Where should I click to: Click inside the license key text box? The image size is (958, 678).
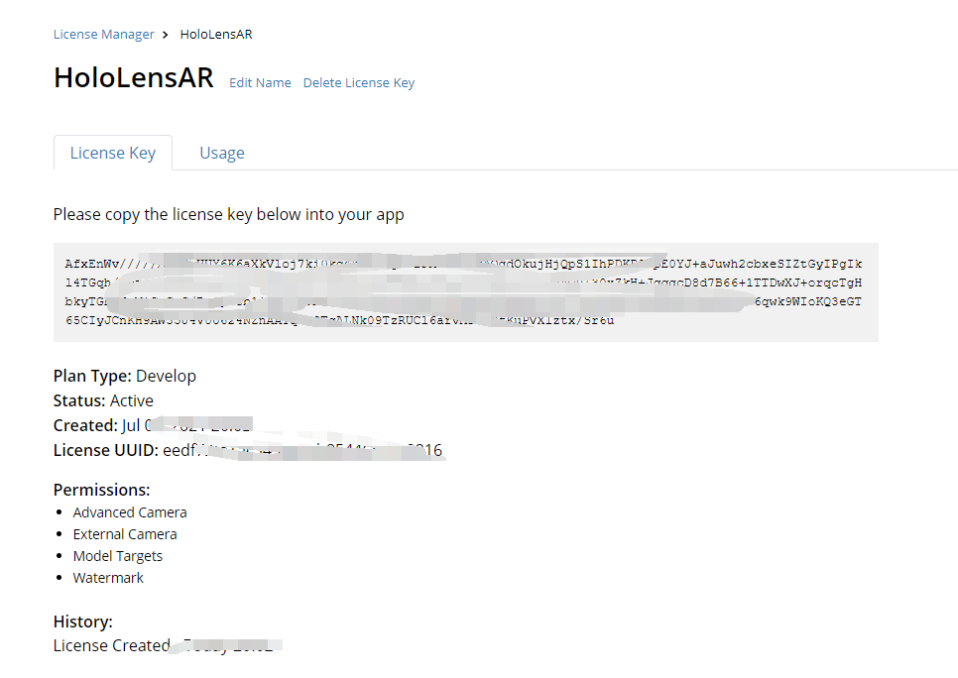pos(465,292)
